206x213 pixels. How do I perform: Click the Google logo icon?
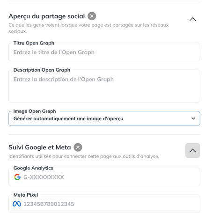tap(17, 177)
